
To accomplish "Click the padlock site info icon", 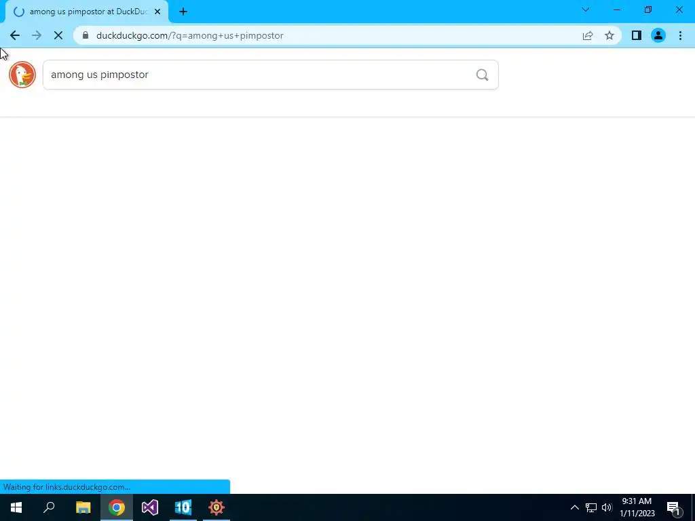I will point(86,35).
